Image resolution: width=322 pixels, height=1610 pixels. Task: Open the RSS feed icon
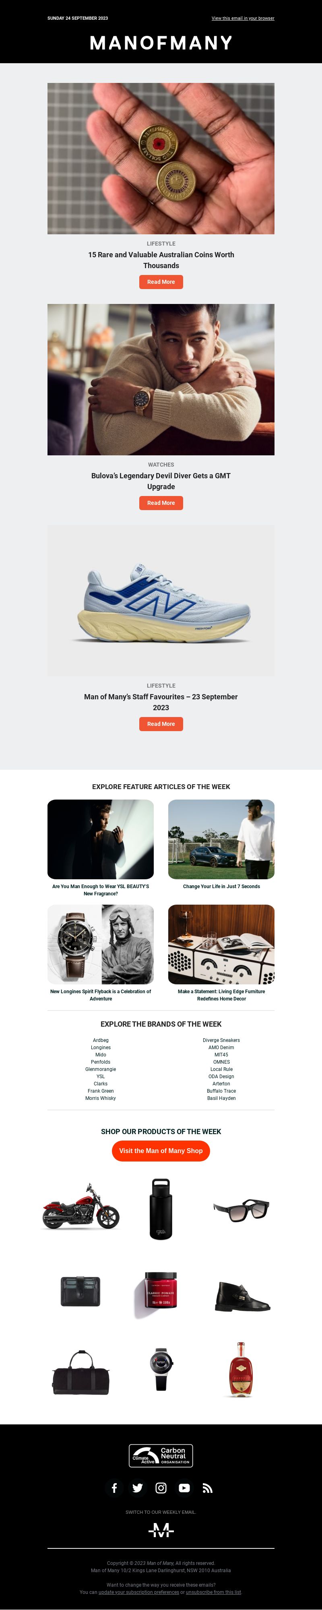pyautogui.click(x=208, y=1488)
